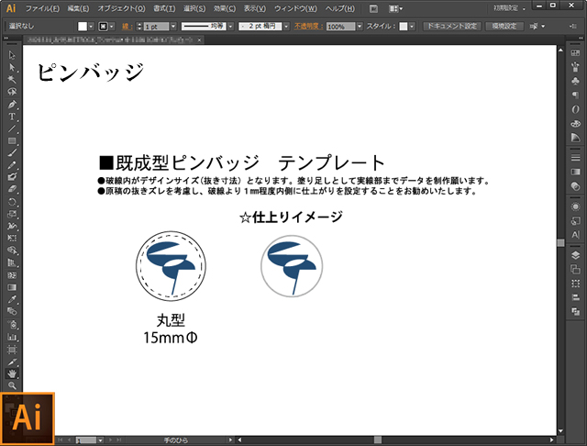Open the Gradient panel icon
The image size is (587, 446).
click(575, 172)
